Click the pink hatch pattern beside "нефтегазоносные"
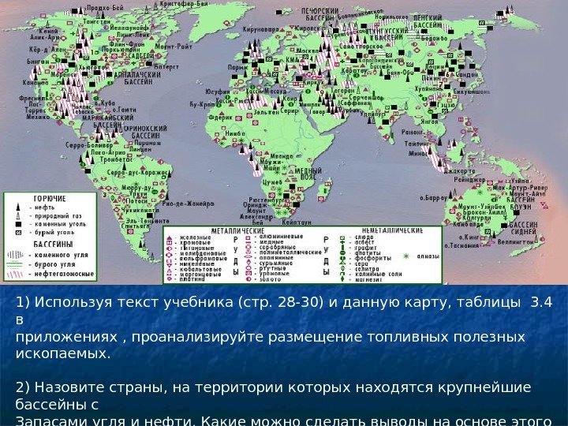The height and width of the screenshot is (426, 568). (15, 275)
